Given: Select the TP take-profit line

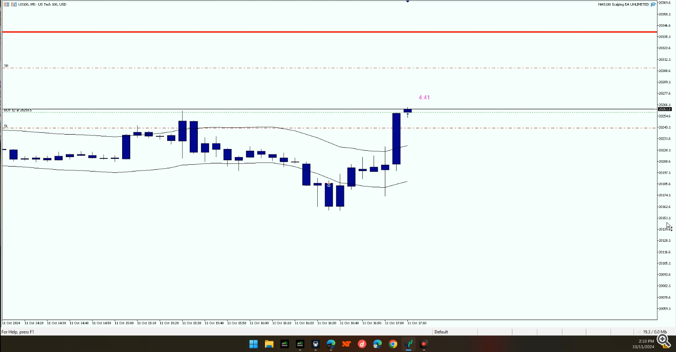Looking at the screenshot, I should [x=329, y=68].
